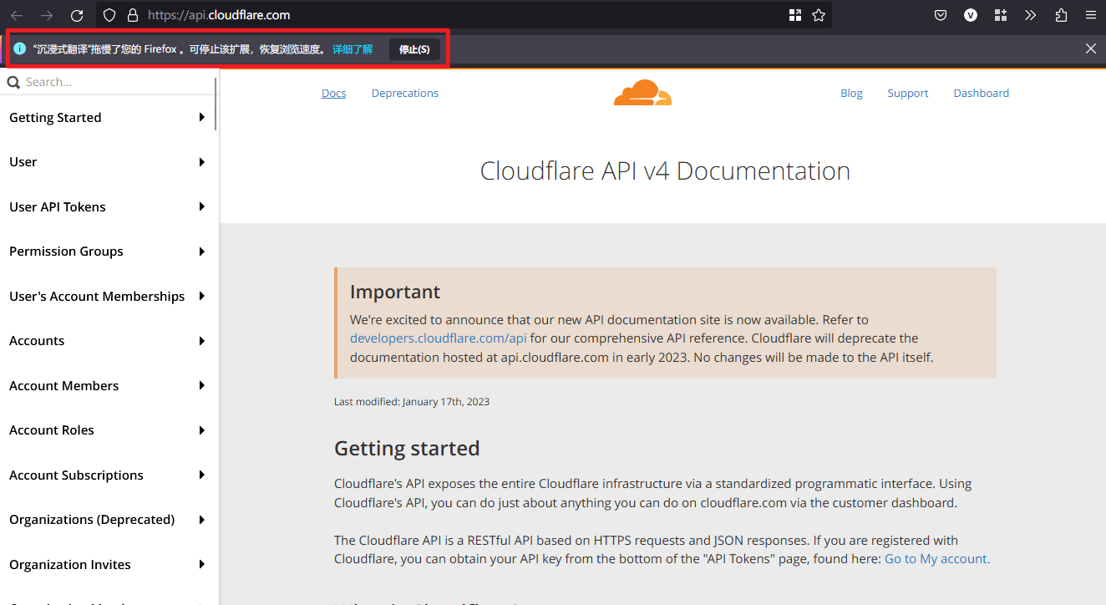Save the page to Pocket
Screen dimensions: 1106x605
(941, 15)
